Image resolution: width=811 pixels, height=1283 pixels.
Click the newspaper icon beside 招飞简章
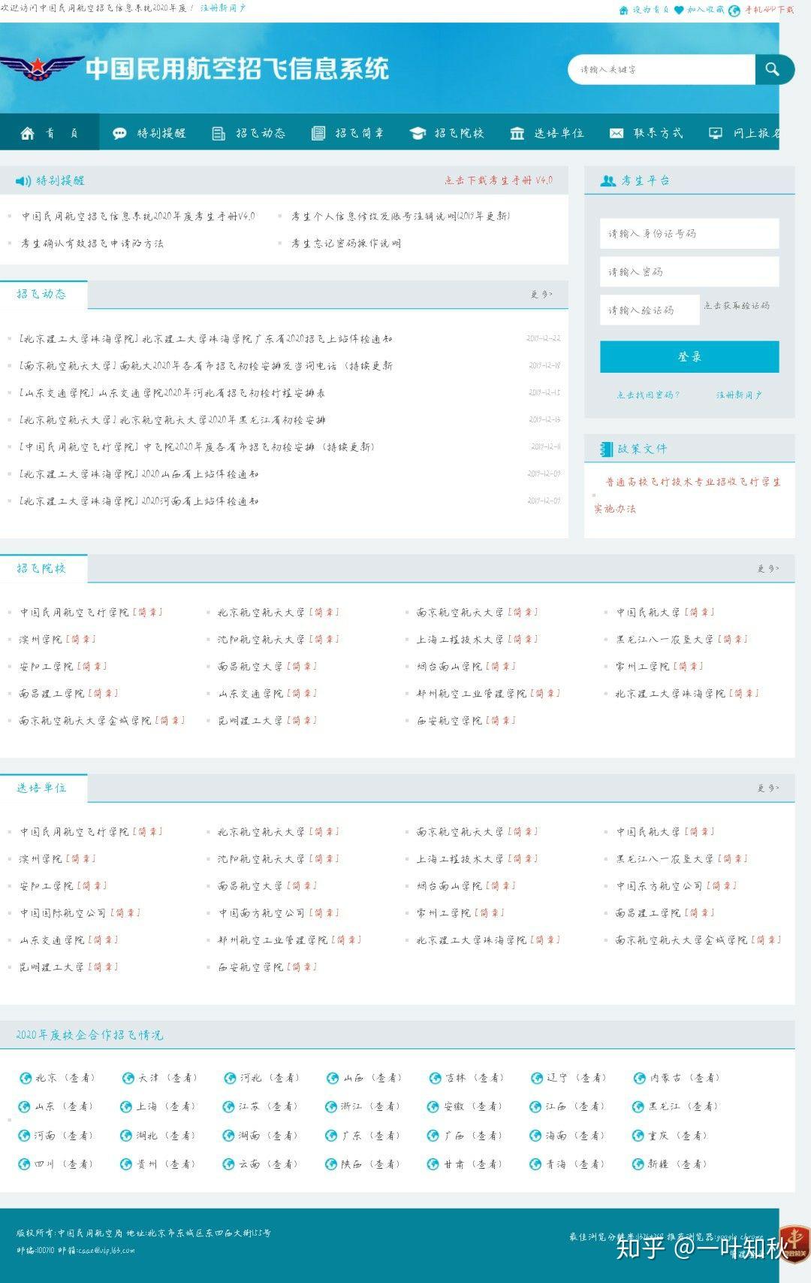click(318, 133)
